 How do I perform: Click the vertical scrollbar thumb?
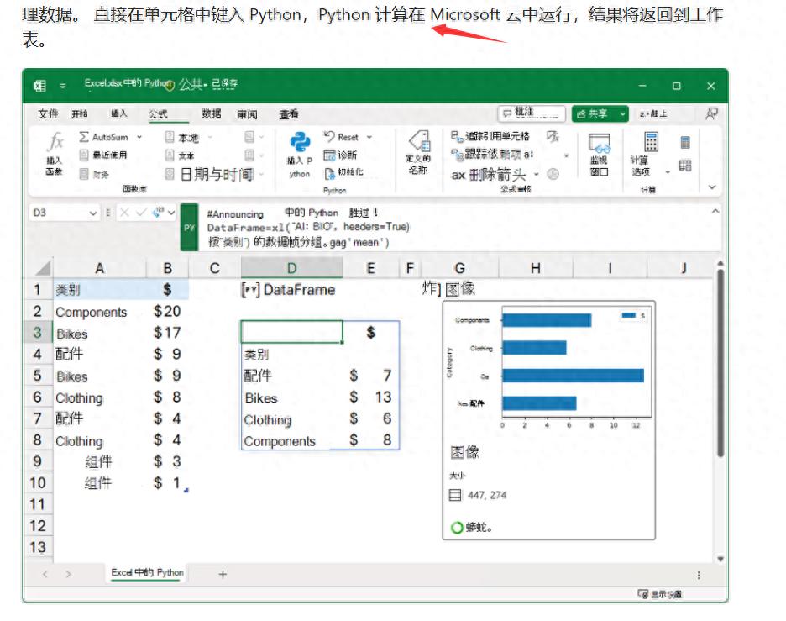point(720,363)
